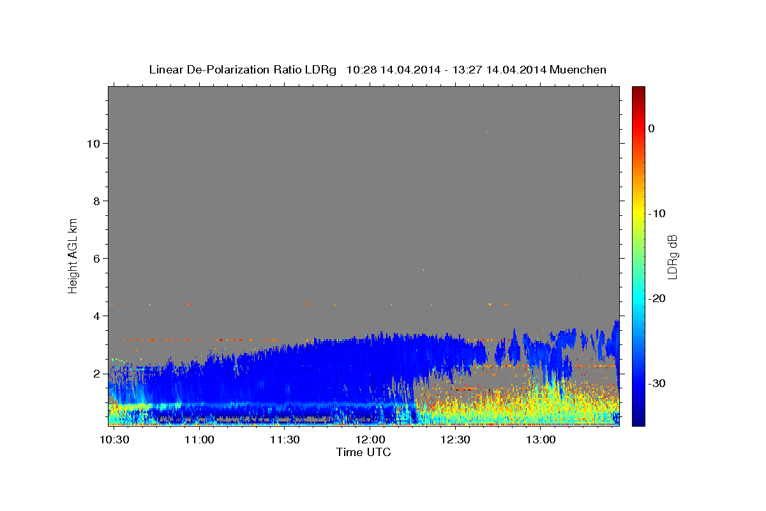Screen dimensions: 766x511
Task: Click the colorbar value -10 label
Action: point(656,213)
